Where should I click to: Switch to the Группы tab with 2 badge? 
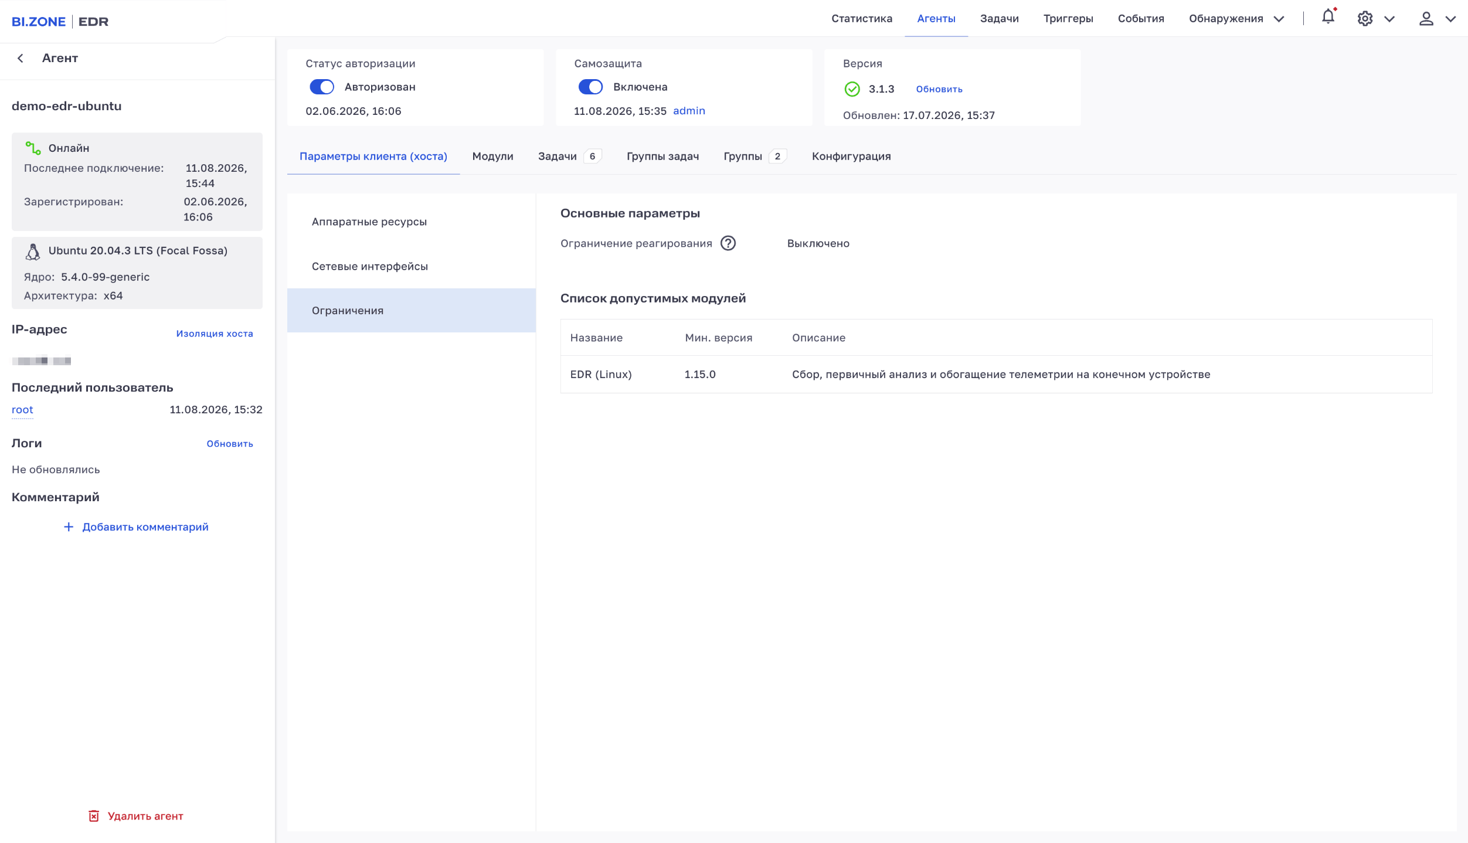coord(755,157)
